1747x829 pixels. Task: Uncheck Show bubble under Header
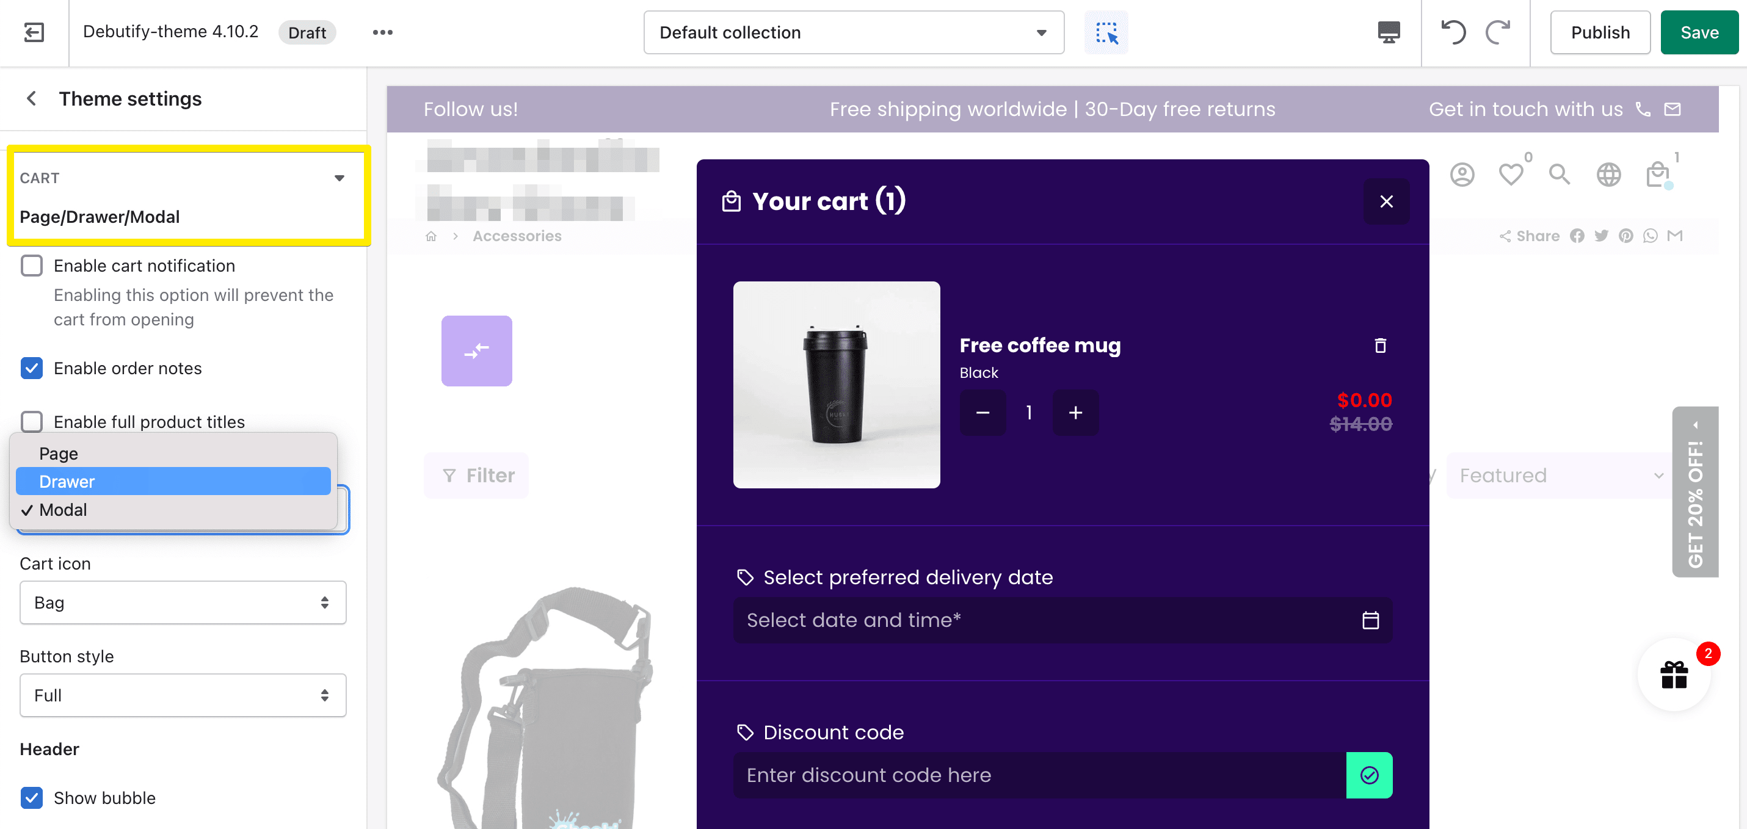click(x=31, y=798)
